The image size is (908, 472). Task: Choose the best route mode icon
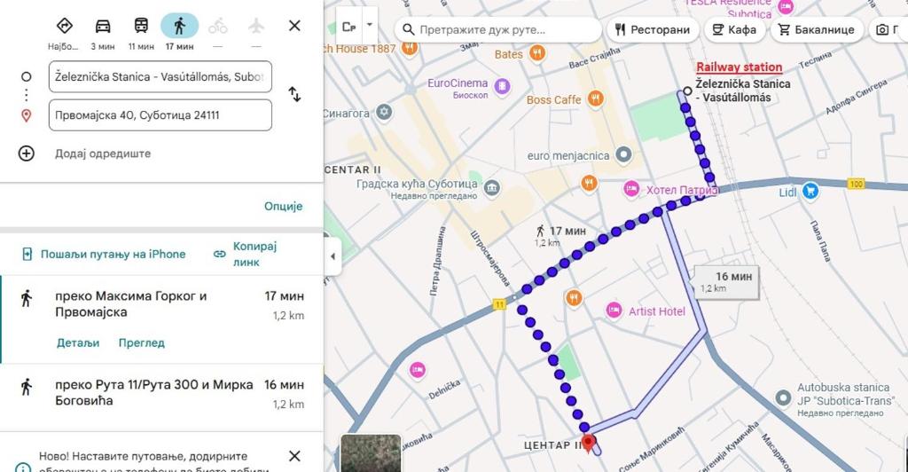pos(65,26)
